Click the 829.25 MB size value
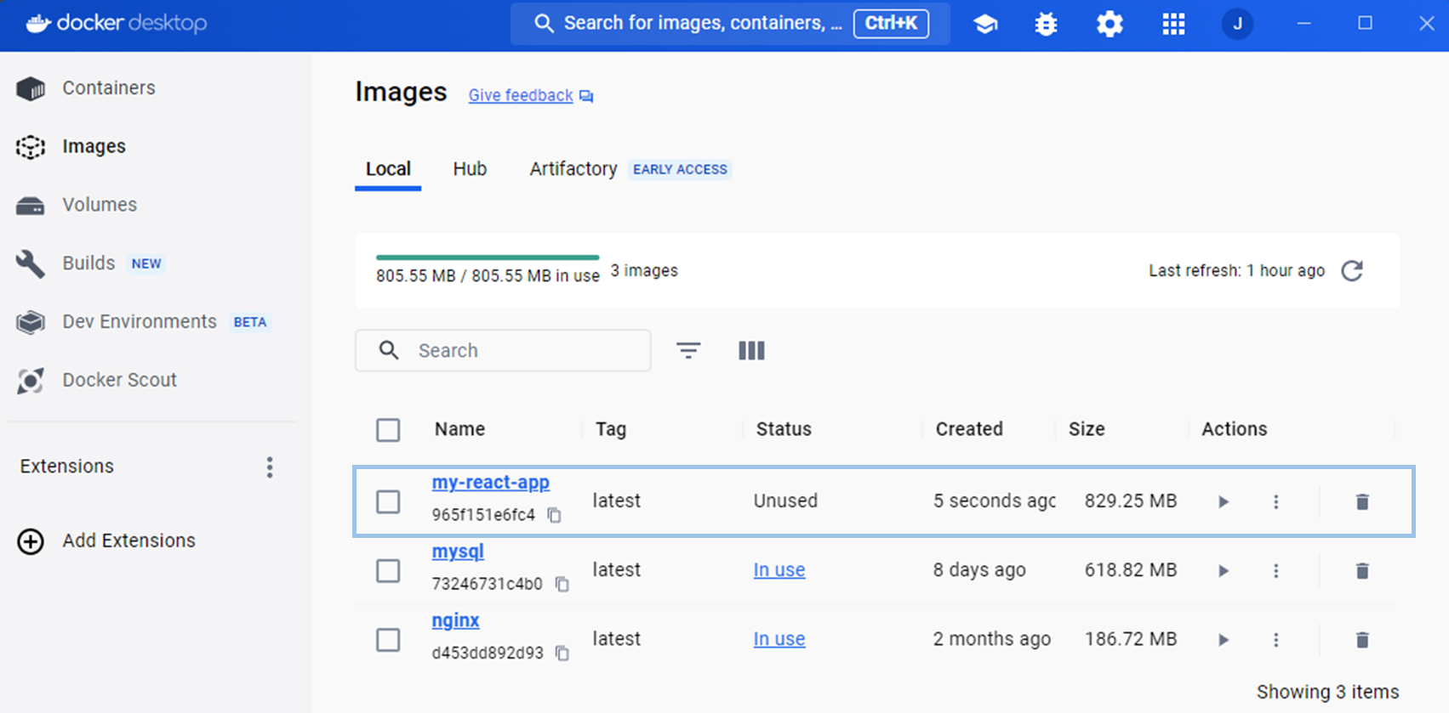The width and height of the screenshot is (1449, 713). click(x=1131, y=501)
